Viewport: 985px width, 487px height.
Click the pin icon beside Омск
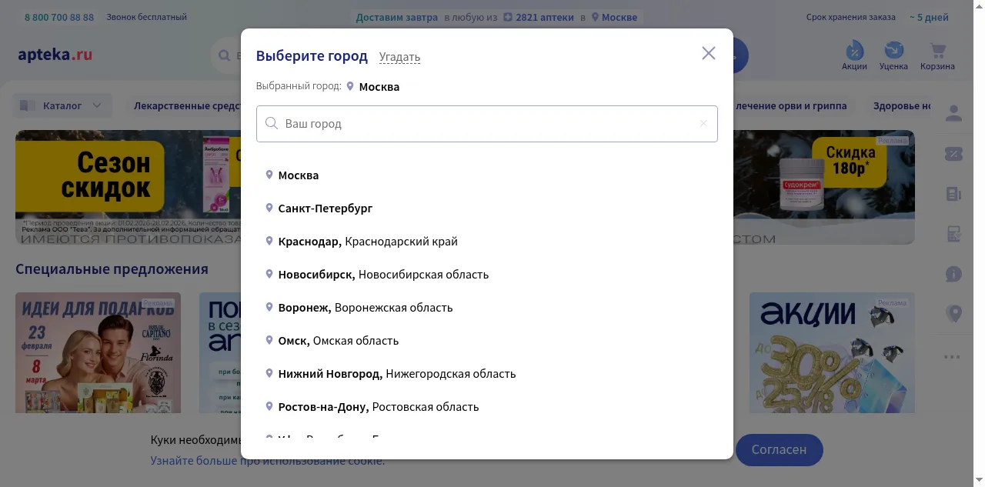coord(269,340)
